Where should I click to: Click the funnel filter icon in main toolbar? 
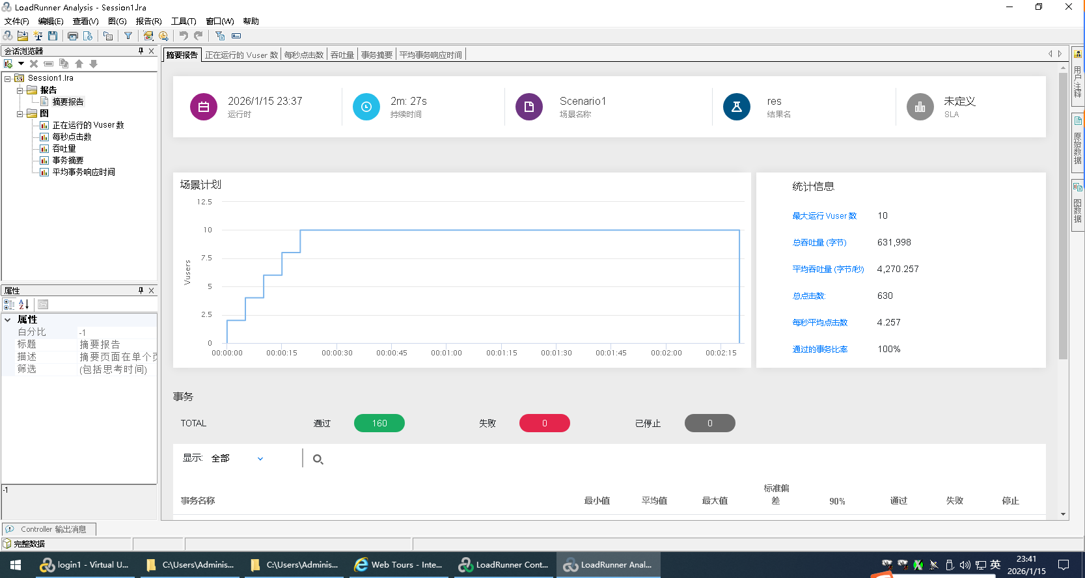[x=128, y=36]
